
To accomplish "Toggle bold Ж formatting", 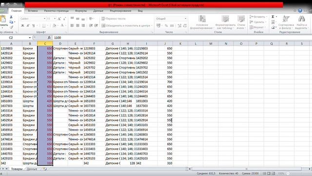I will pos(22,25).
